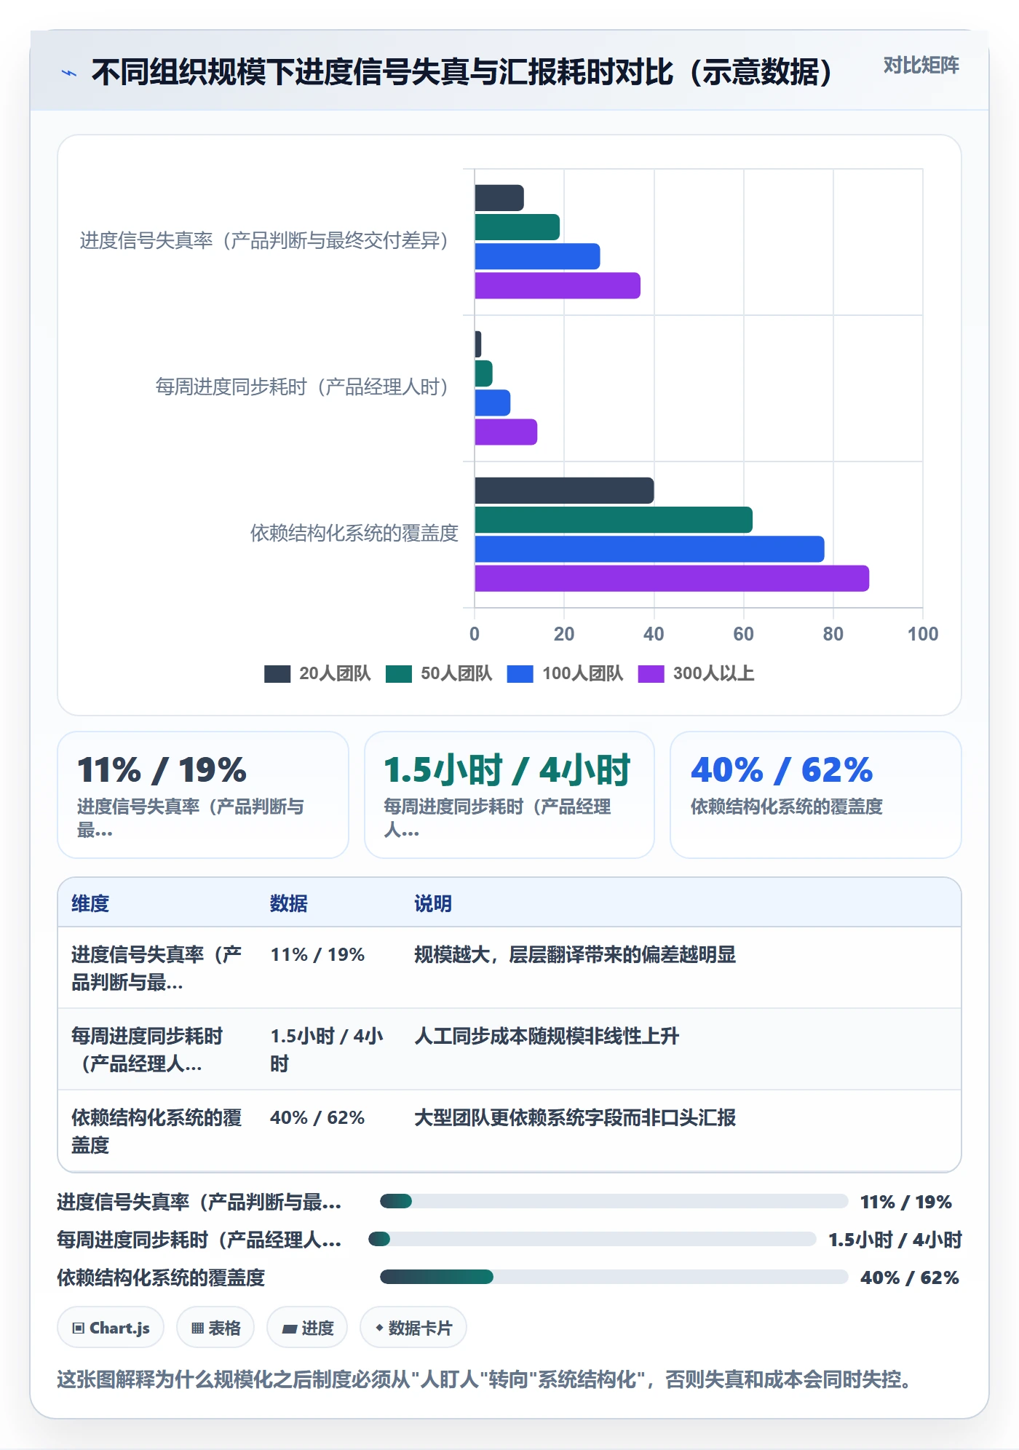This screenshot has height=1450, width=1019.
Task: Click the 1.5小时 / 4小时 table data cell
Action: [x=327, y=1050]
